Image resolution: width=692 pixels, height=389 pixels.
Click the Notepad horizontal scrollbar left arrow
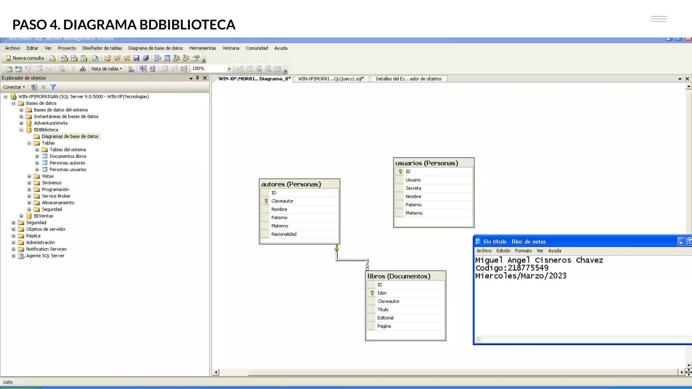point(478,339)
